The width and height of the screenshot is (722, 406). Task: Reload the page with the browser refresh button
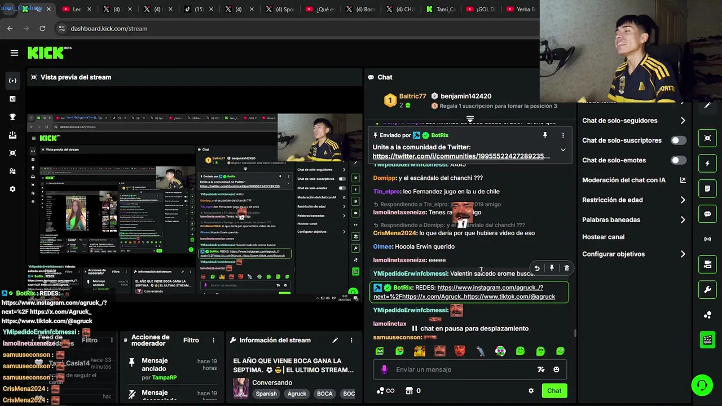click(42, 28)
